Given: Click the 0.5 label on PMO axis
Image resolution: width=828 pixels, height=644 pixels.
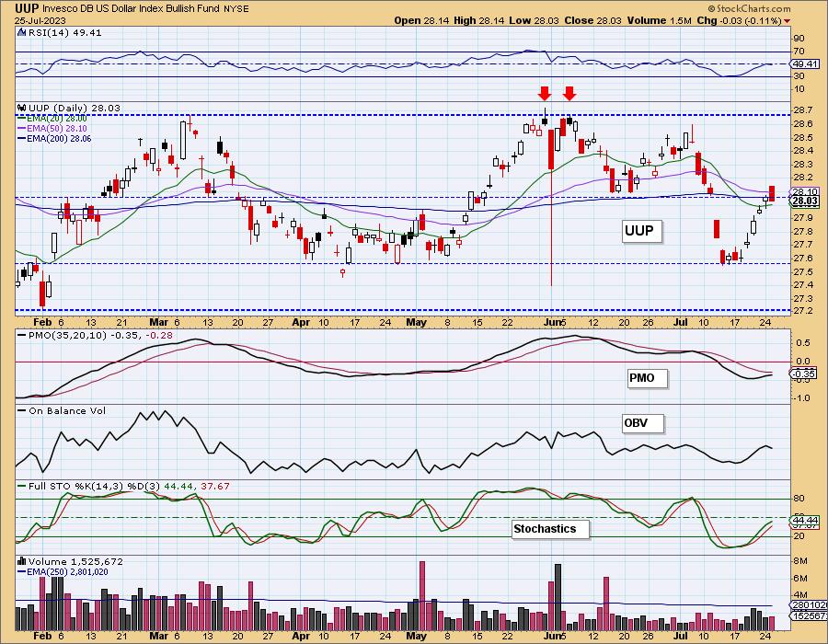Looking at the screenshot, I should 803,343.
